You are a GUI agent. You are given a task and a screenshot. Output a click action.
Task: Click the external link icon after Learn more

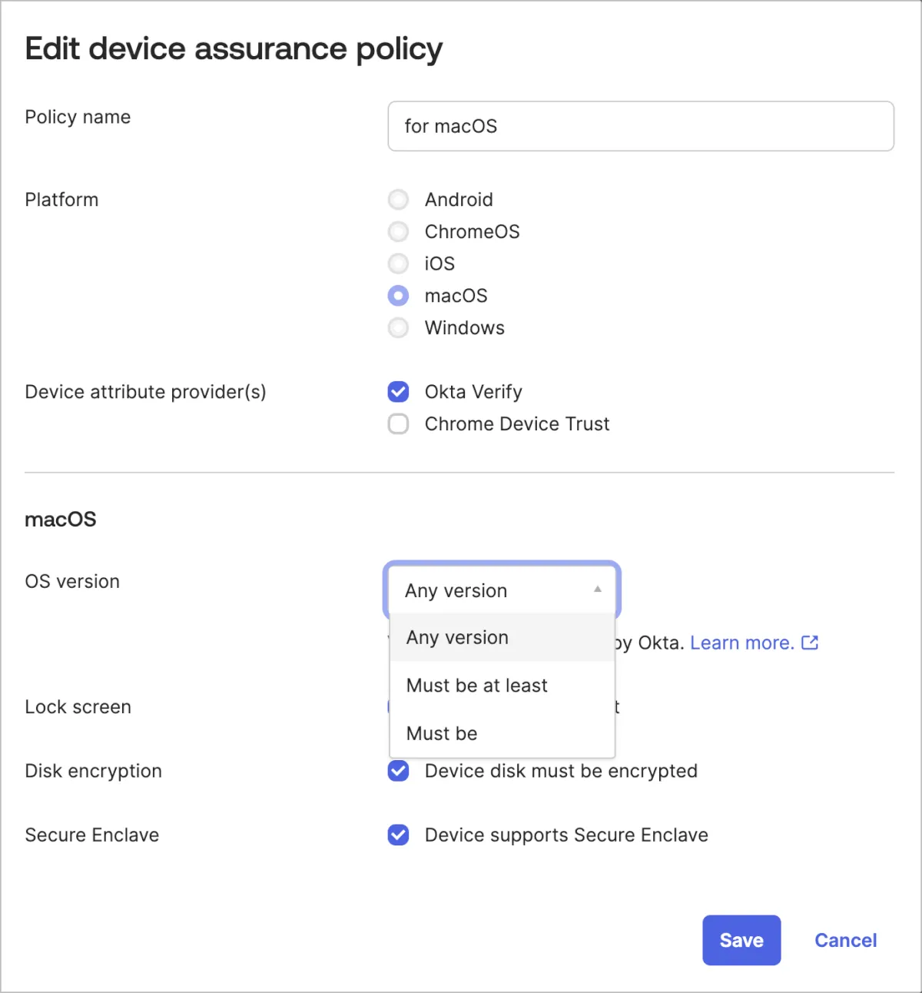810,643
